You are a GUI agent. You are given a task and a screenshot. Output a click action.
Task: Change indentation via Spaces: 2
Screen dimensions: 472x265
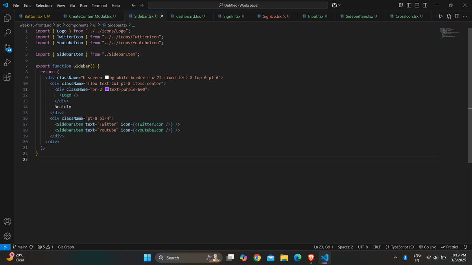[x=345, y=247]
